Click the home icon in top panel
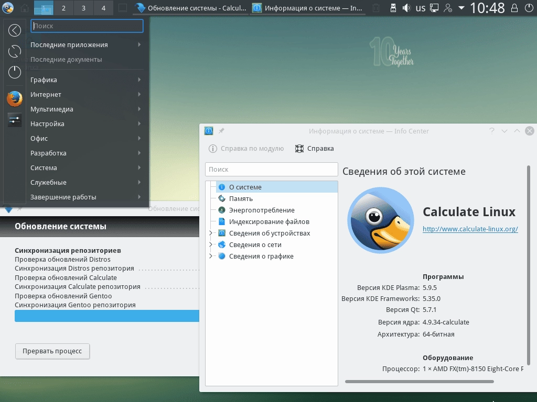The width and height of the screenshot is (537, 402). pyautogui.click(x=25, y=7)
